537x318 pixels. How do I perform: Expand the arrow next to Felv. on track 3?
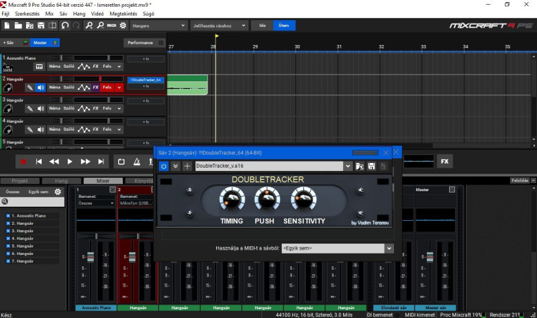(119, 109)
